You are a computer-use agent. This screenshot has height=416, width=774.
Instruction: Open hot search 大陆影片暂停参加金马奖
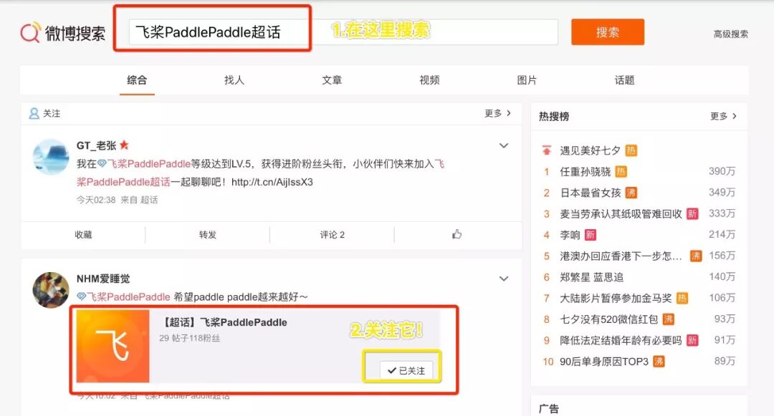[x=616, y=298]
